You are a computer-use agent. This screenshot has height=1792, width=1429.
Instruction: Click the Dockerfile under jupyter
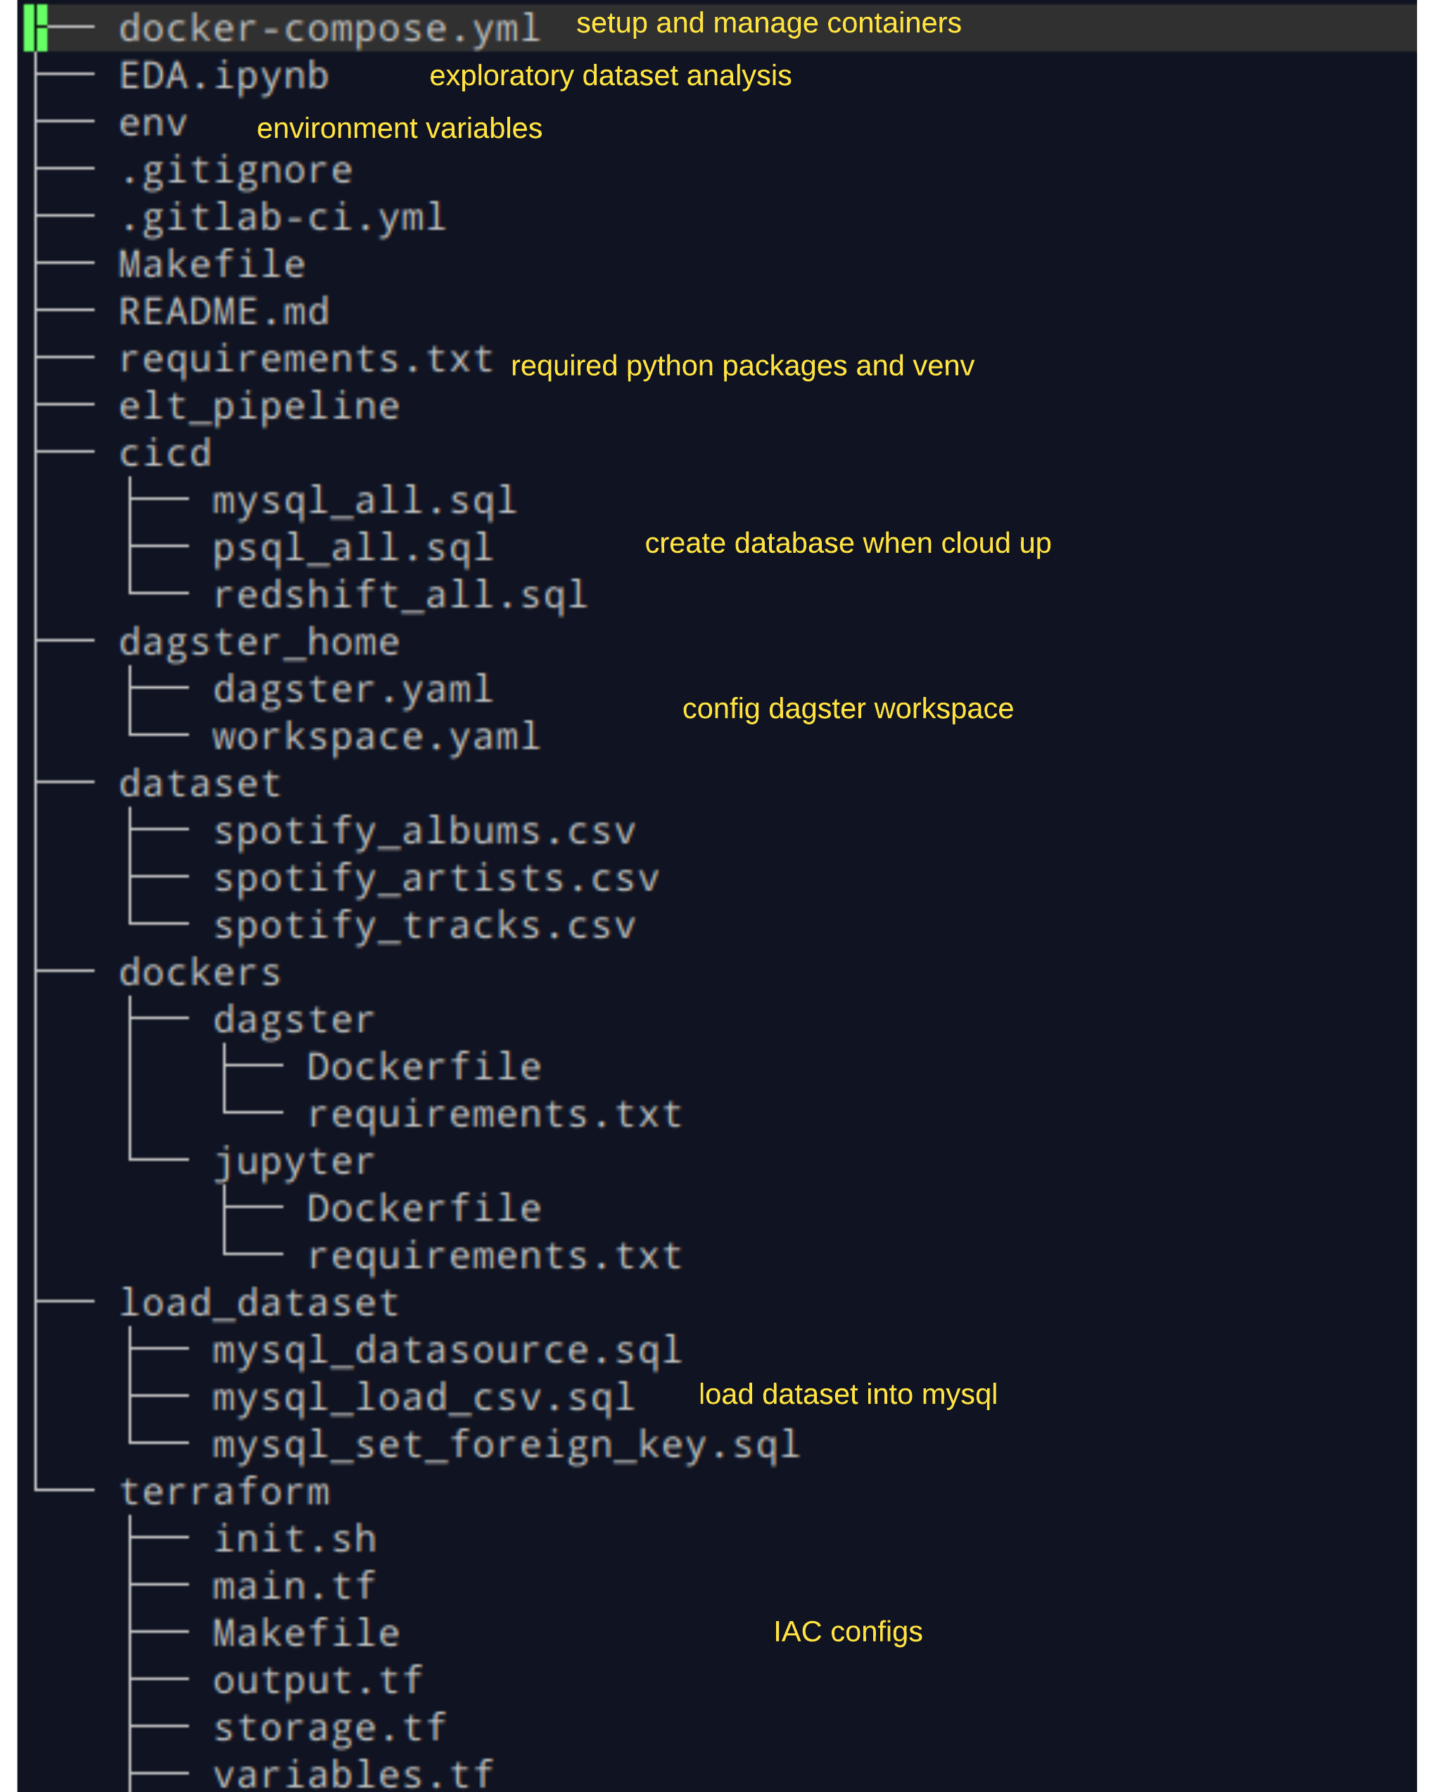[424, 1208]
